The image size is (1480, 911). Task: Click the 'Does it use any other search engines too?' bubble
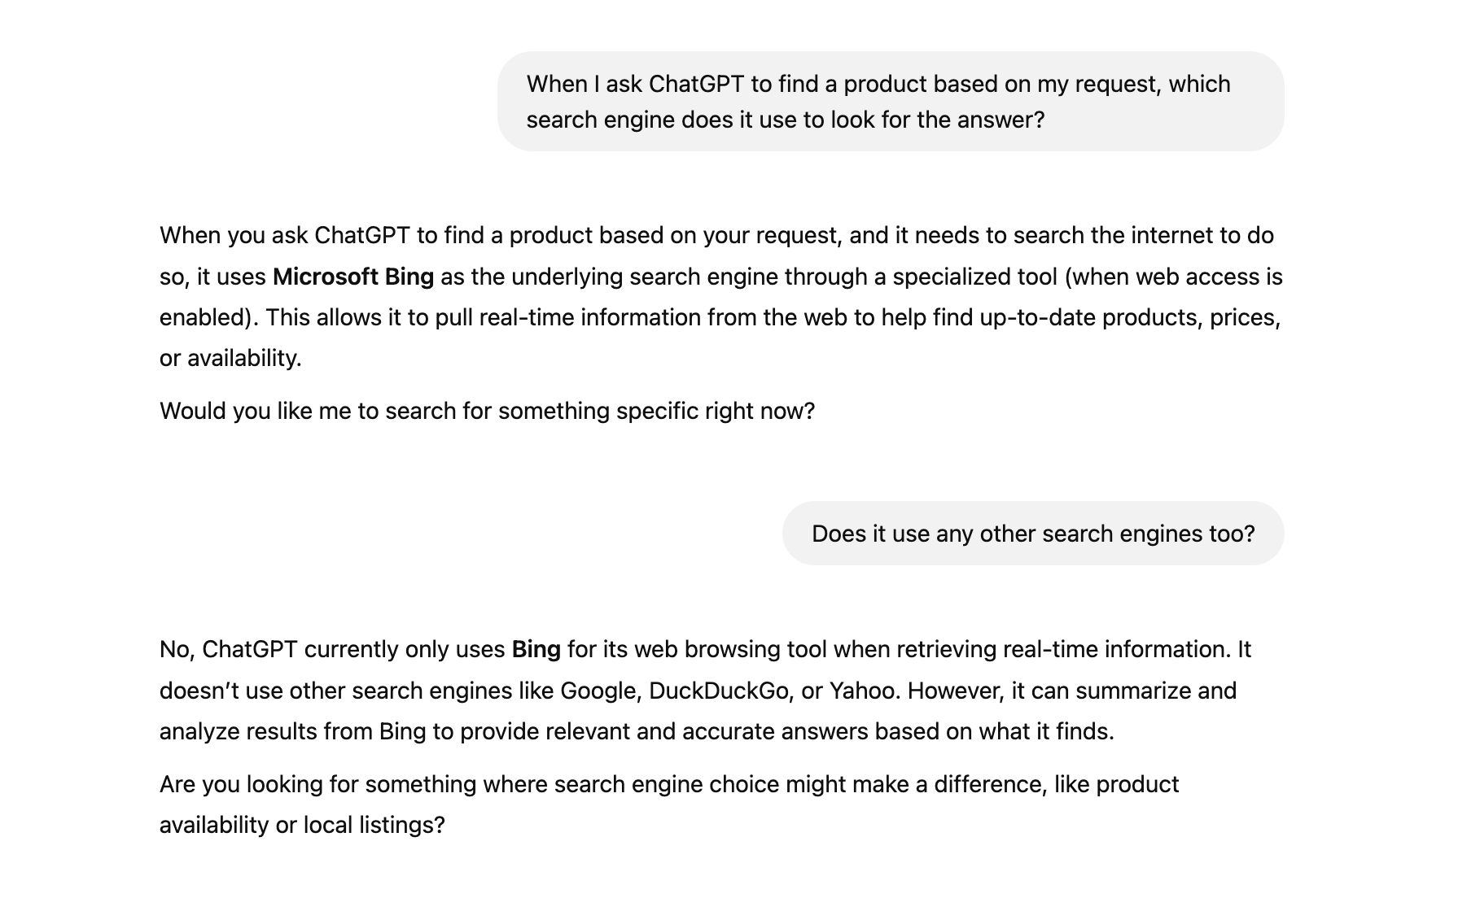tap(1033, 534)
